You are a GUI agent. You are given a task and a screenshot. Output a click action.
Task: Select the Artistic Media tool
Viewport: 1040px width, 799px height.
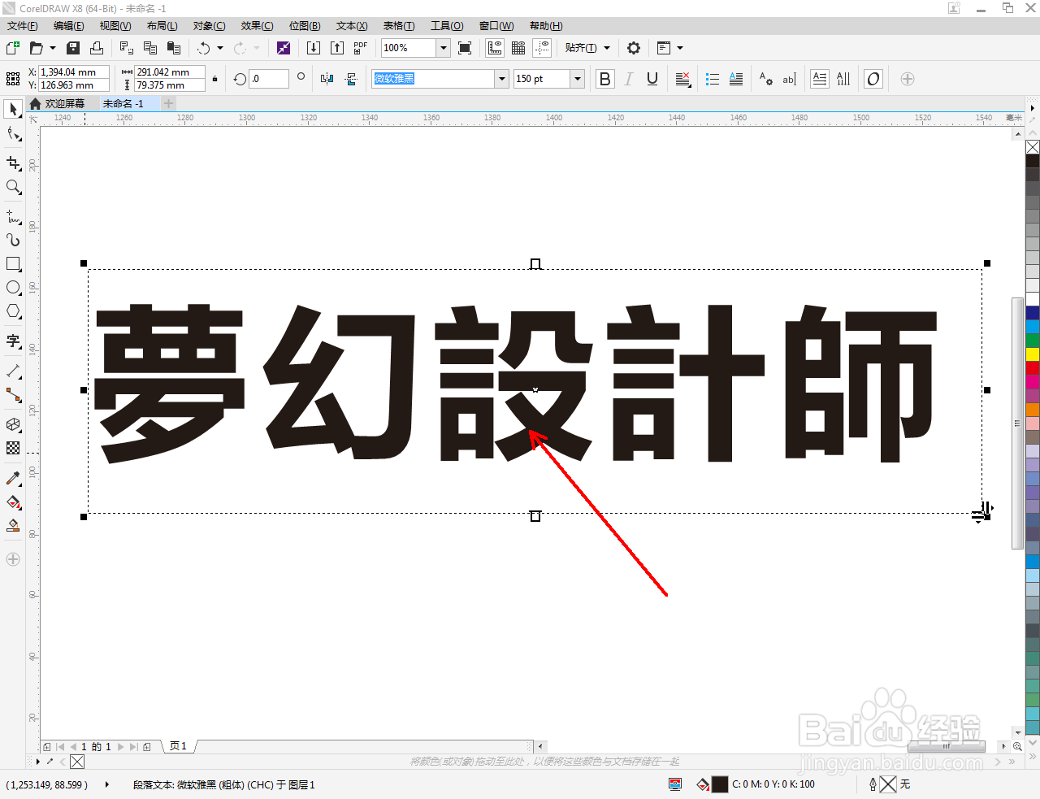(x=13, y=241)
